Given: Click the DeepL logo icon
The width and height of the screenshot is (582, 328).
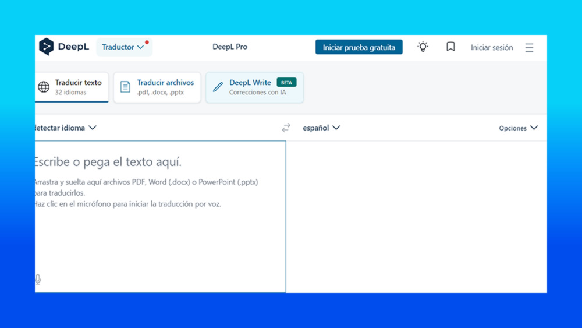Looking at the screenshot, I should [x=47, y=47].
